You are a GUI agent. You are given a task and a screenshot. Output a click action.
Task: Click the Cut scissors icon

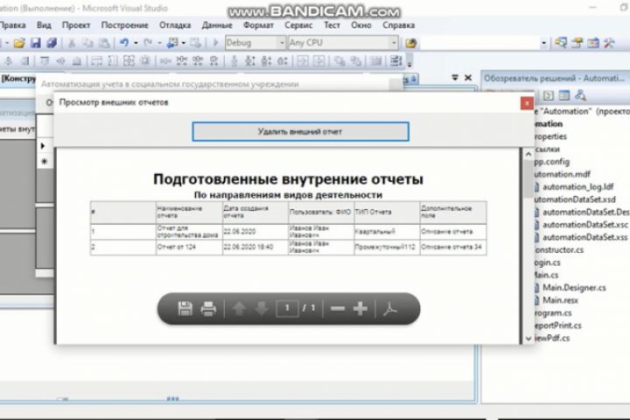pyautogui.click(x=72, y=43)
